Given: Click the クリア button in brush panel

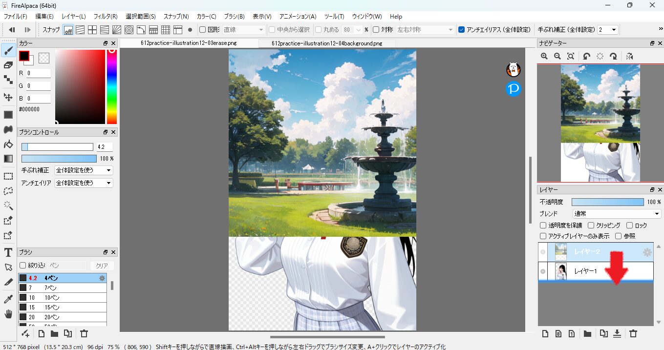Looking at the screenshot, I should point(102,266).
